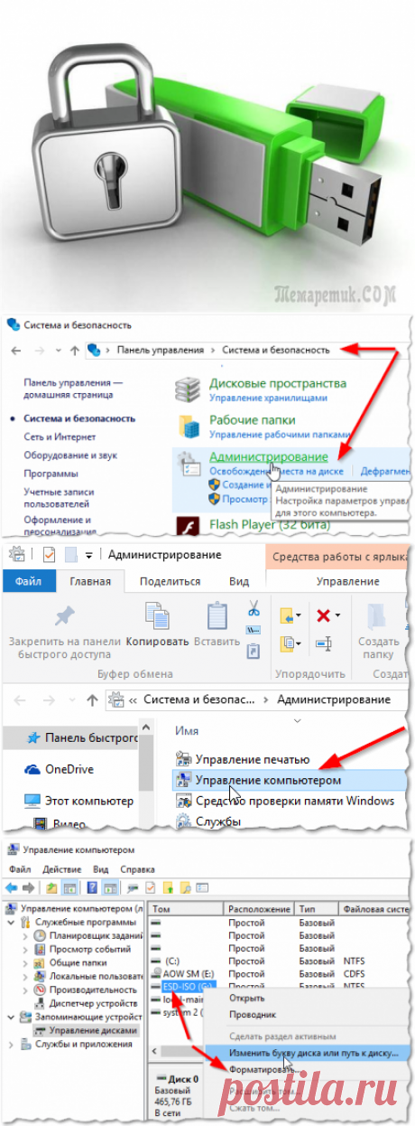Select Этот компьютер in Explorer sidebar

[78, 801]
